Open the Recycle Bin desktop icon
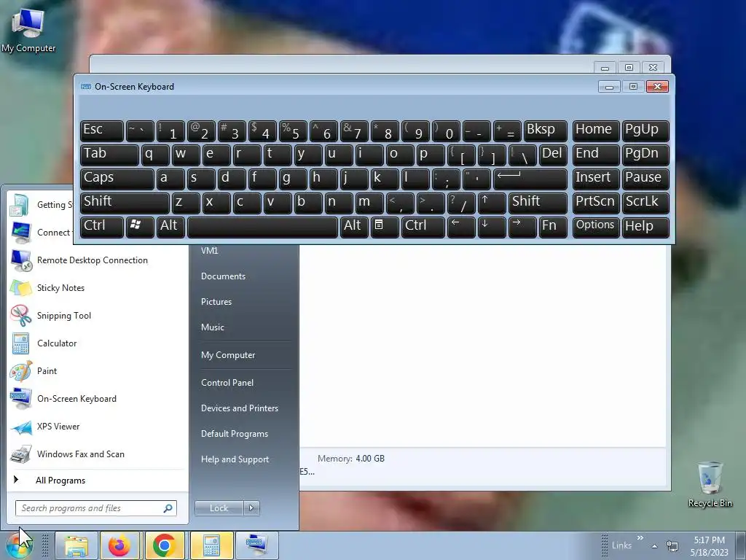This screenshot has height=560, width=746. point(710,484)
